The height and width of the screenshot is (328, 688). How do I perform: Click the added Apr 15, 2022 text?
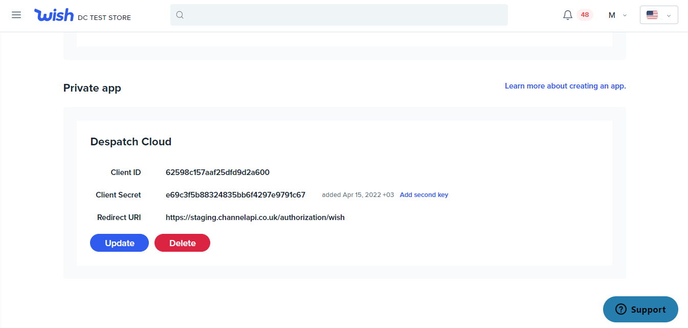[x=358, y=195]
